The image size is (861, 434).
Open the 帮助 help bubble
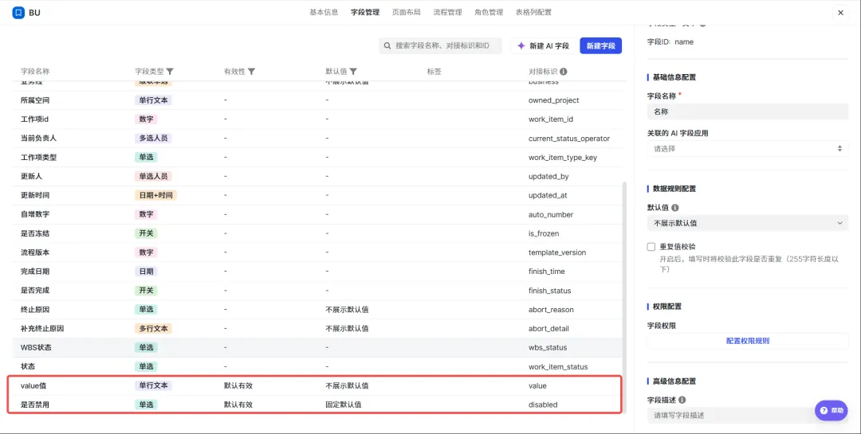click(831, 410)
